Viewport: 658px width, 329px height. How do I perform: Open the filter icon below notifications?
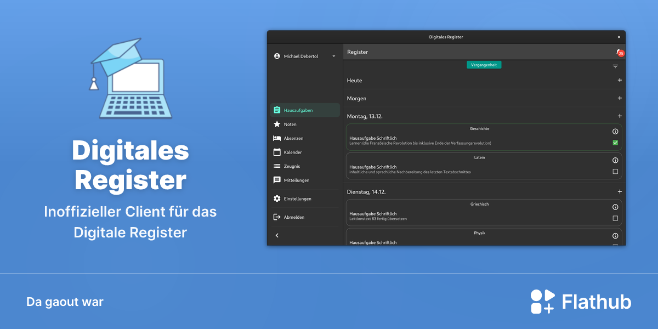click(615, 66)
